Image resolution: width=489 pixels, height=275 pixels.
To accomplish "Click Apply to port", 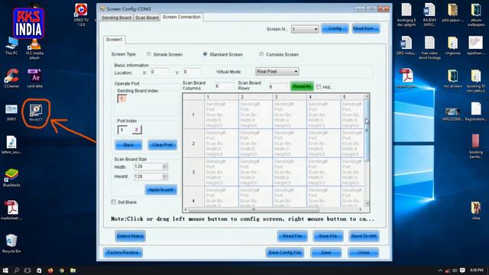I will pos(161,189).
